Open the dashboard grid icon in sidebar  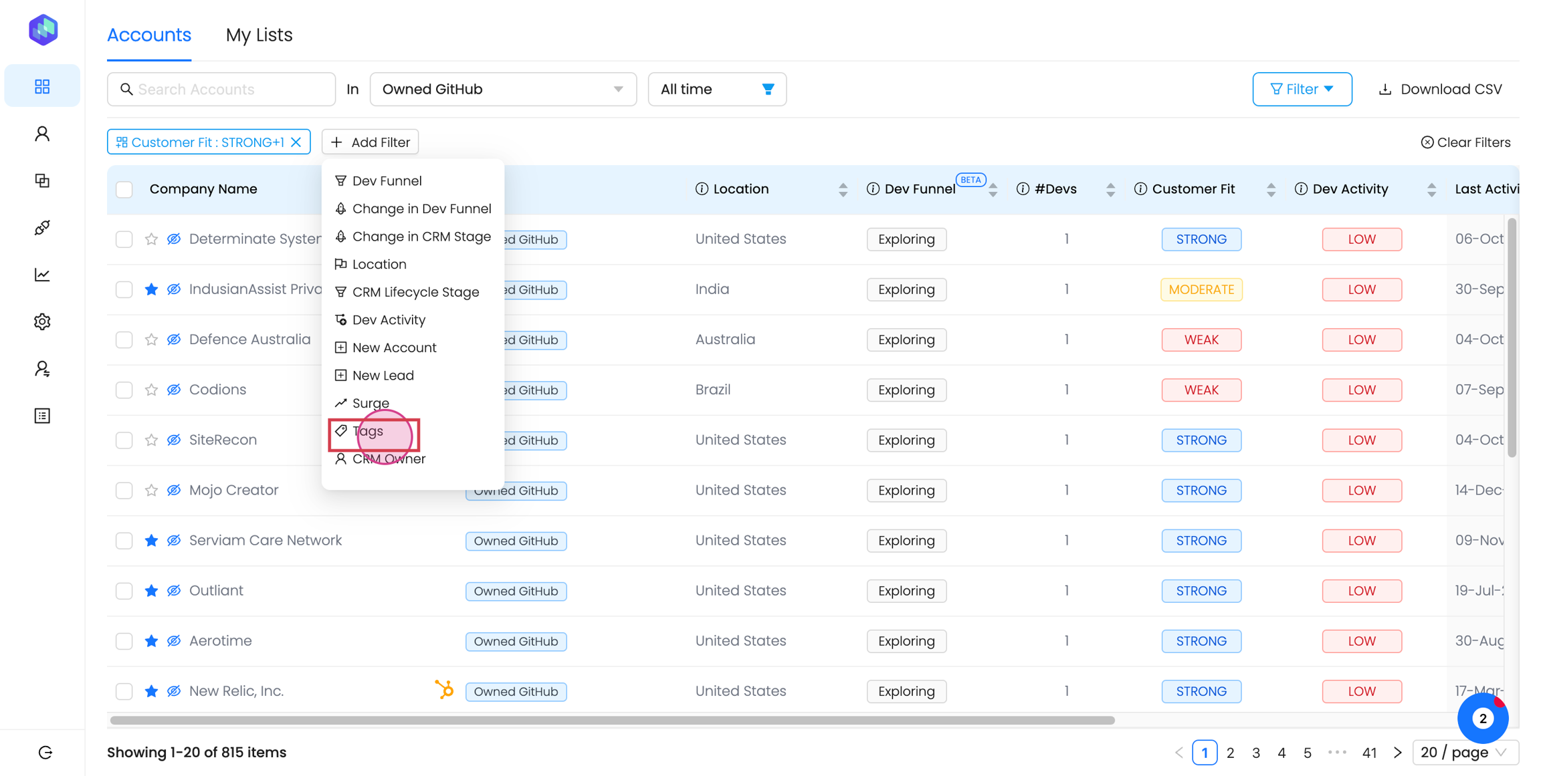[42, 86]
